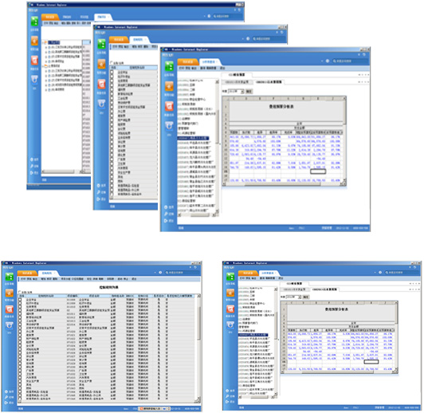
Task: Open the year dropdown above the standalone expense analysis spreadsheet
Action: point(293,297)
